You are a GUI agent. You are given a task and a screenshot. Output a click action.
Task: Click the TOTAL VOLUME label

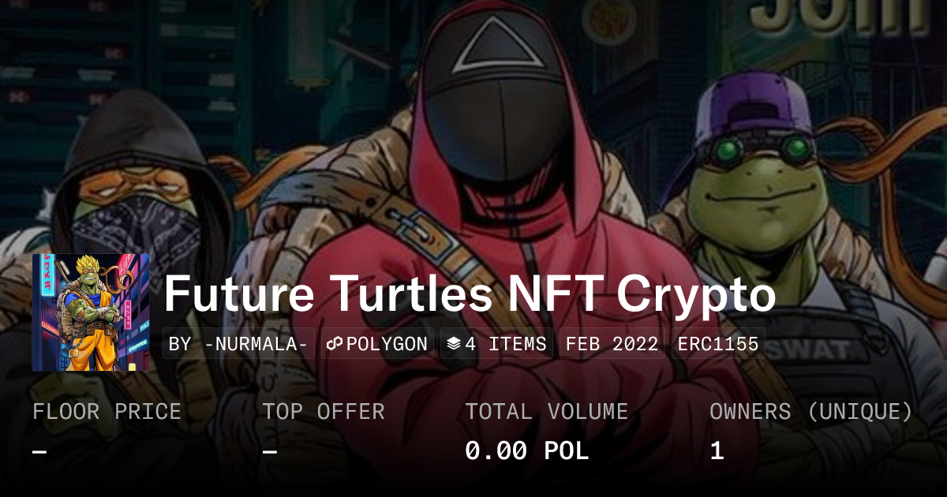coord(546,412)
